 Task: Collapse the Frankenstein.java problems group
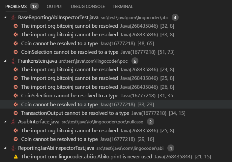[5, 61]
